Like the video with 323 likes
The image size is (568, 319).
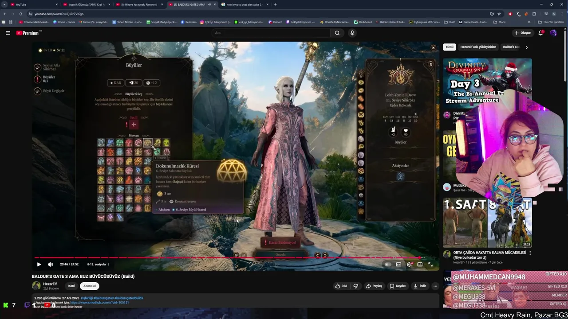pyautogui.click(x=341, y=286)
